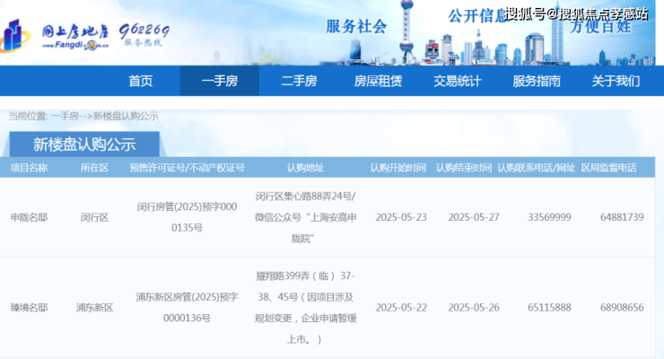The image size is (664, 359).
Task: Click the 一手房 breadcrumb link
Action: pyautogui.click(x=66, y=116)
